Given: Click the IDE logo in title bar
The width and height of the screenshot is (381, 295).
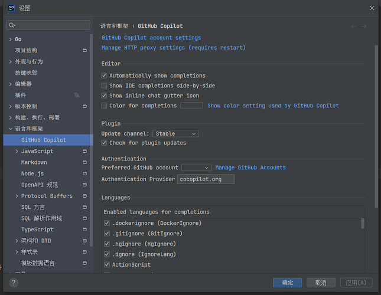Looking at the screenshot, I should coord(11,8).
